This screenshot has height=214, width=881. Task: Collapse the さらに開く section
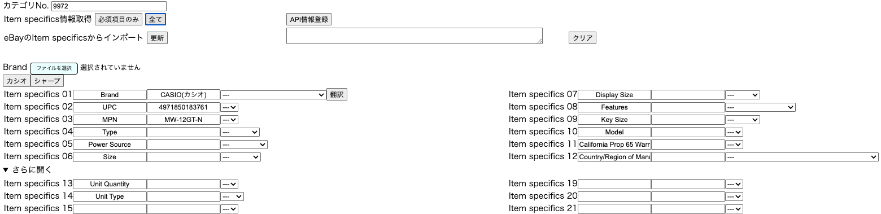pyautogui.click(x=28, y=169)
